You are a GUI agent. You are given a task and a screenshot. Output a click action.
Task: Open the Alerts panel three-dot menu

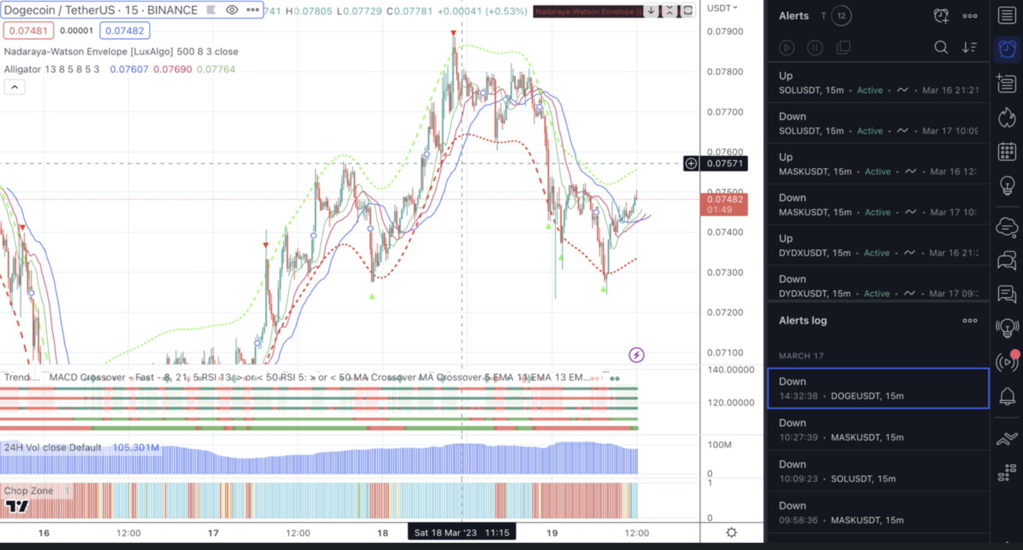tap(970, 16)
